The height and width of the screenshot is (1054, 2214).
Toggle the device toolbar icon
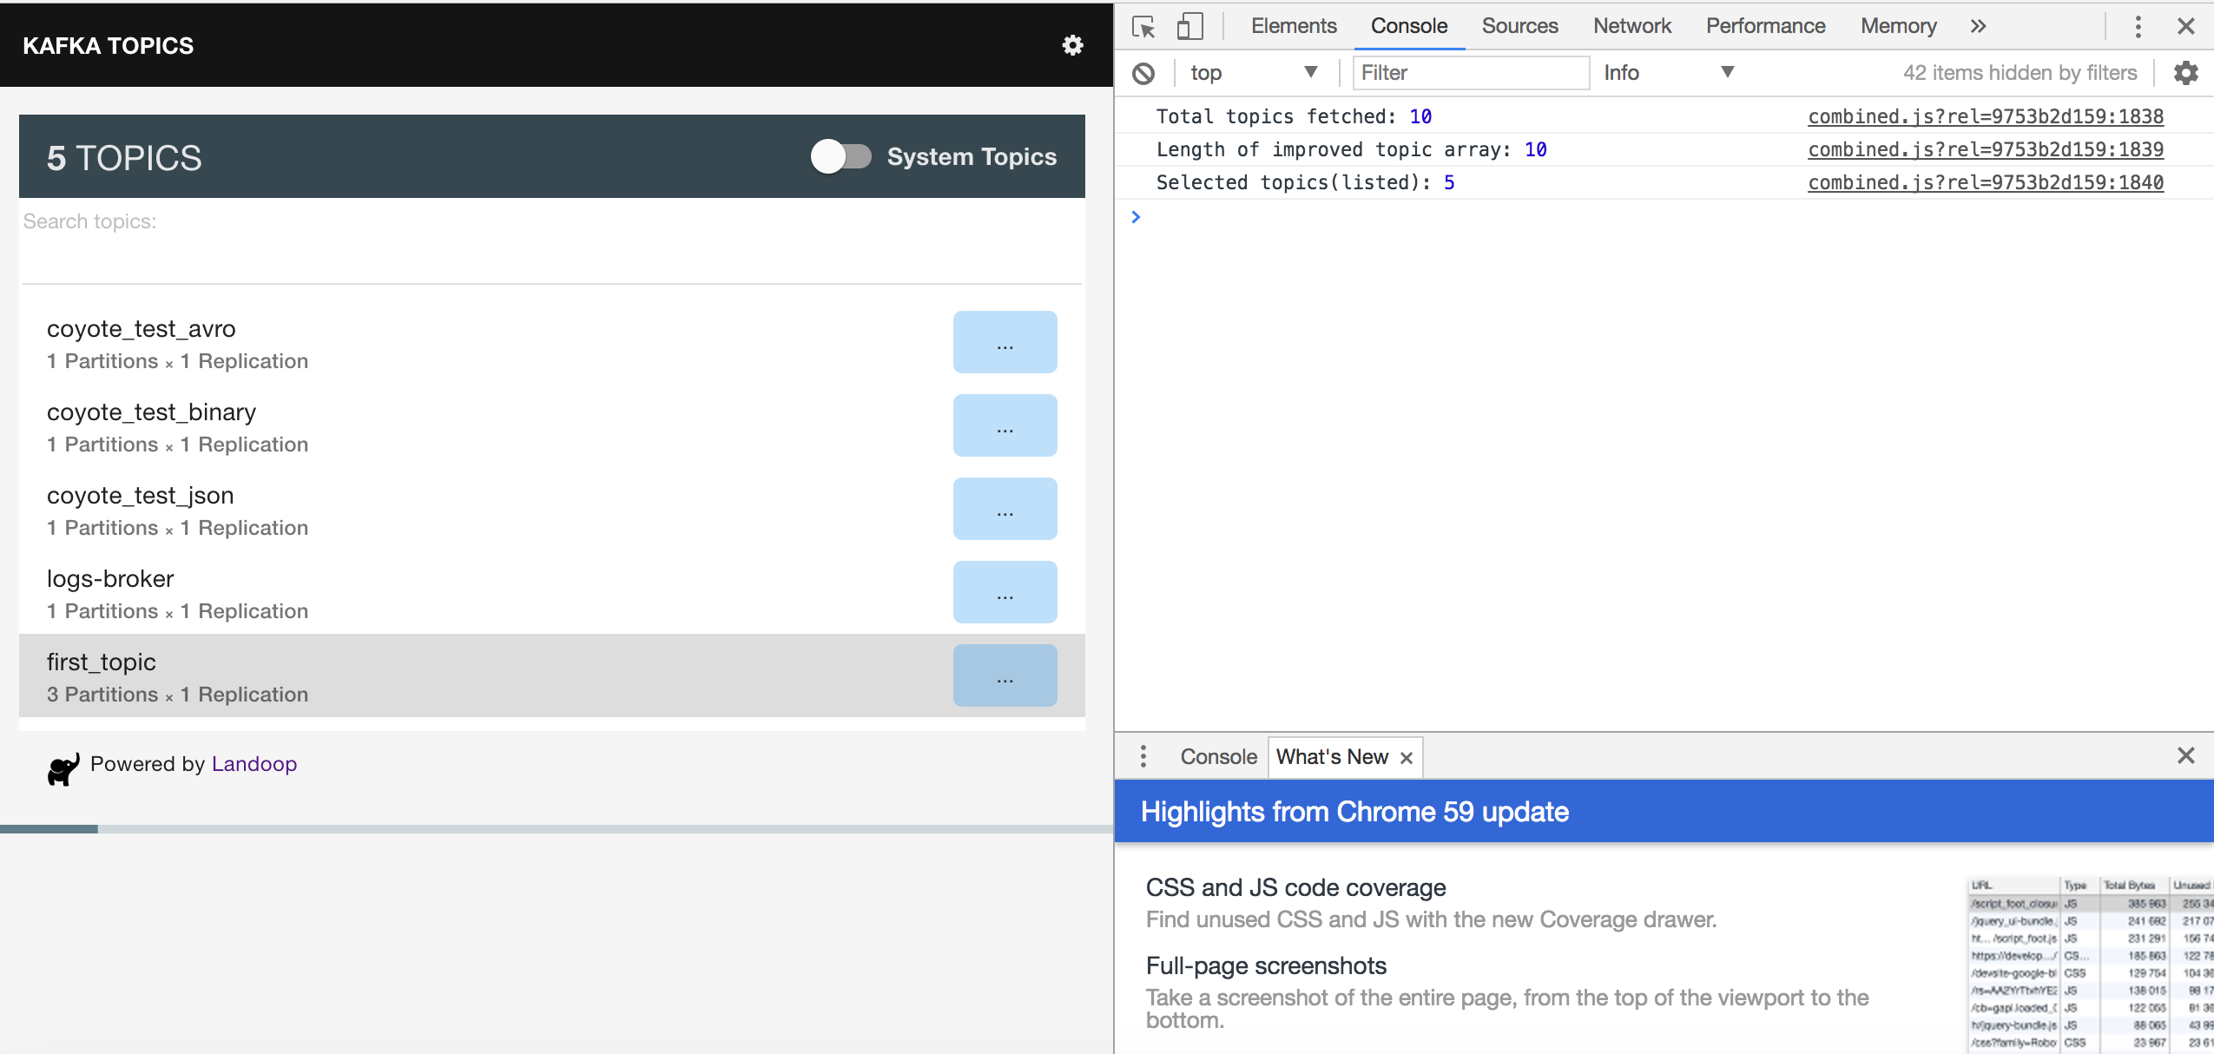(x=1189, y=27)
